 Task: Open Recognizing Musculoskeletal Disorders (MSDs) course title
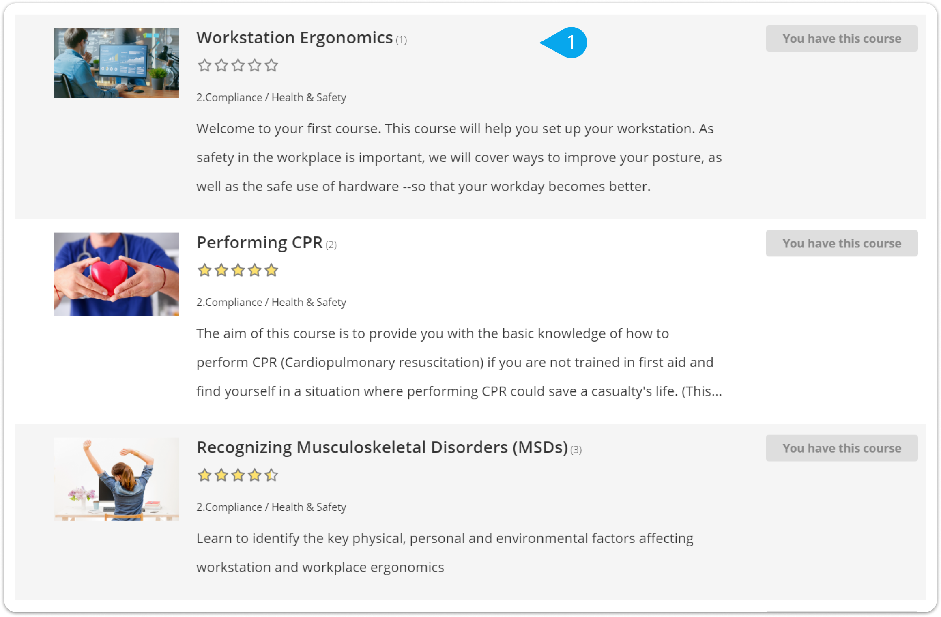point(382,447)
